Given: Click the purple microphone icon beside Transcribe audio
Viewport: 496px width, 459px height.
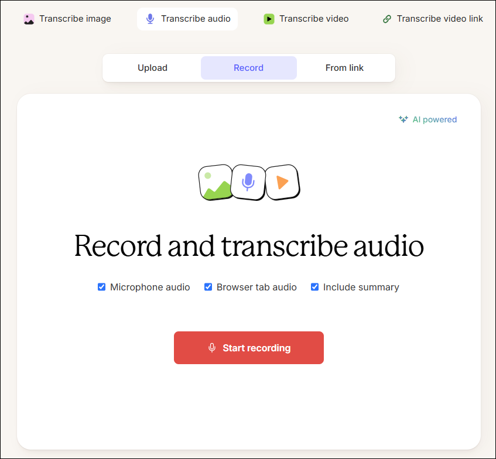Looking at the screenshot, I should [150, 19].
